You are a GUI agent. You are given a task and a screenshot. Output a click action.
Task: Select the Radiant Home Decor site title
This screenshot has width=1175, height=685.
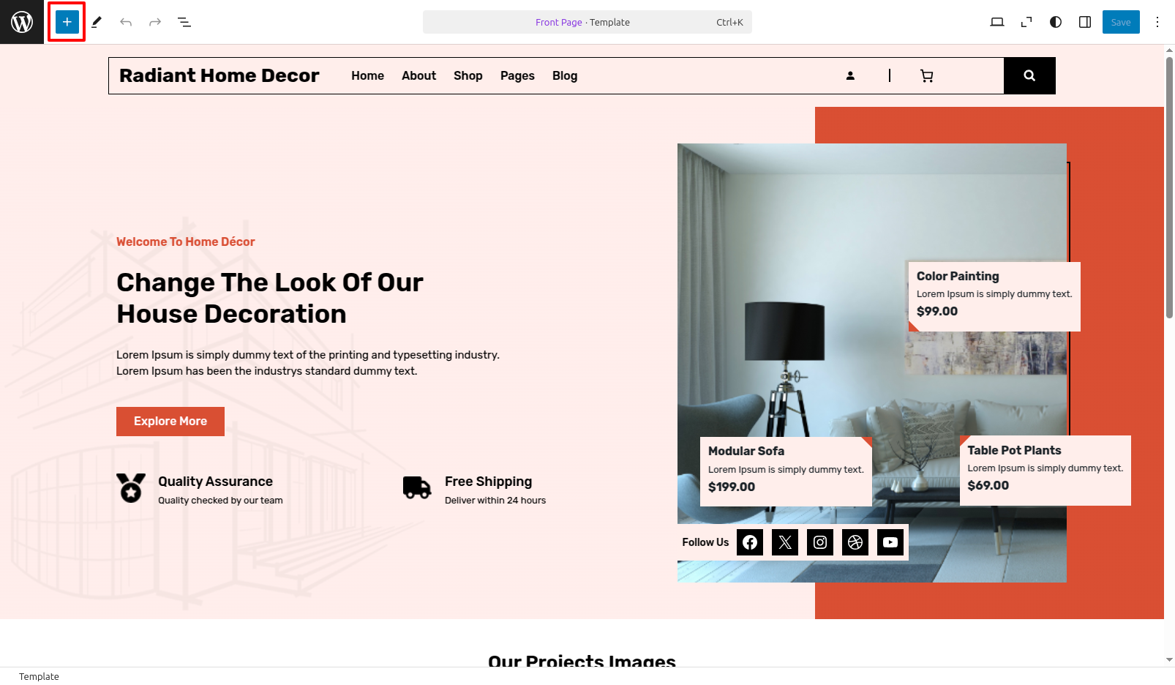[219, 75]
